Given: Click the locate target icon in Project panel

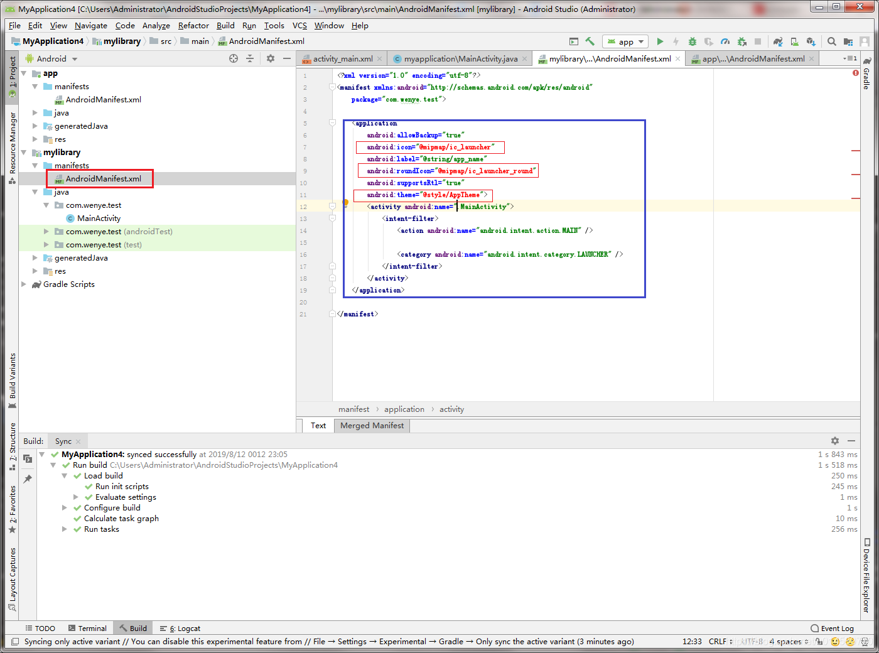Looking at the screenshot, I should coord(234,58).
